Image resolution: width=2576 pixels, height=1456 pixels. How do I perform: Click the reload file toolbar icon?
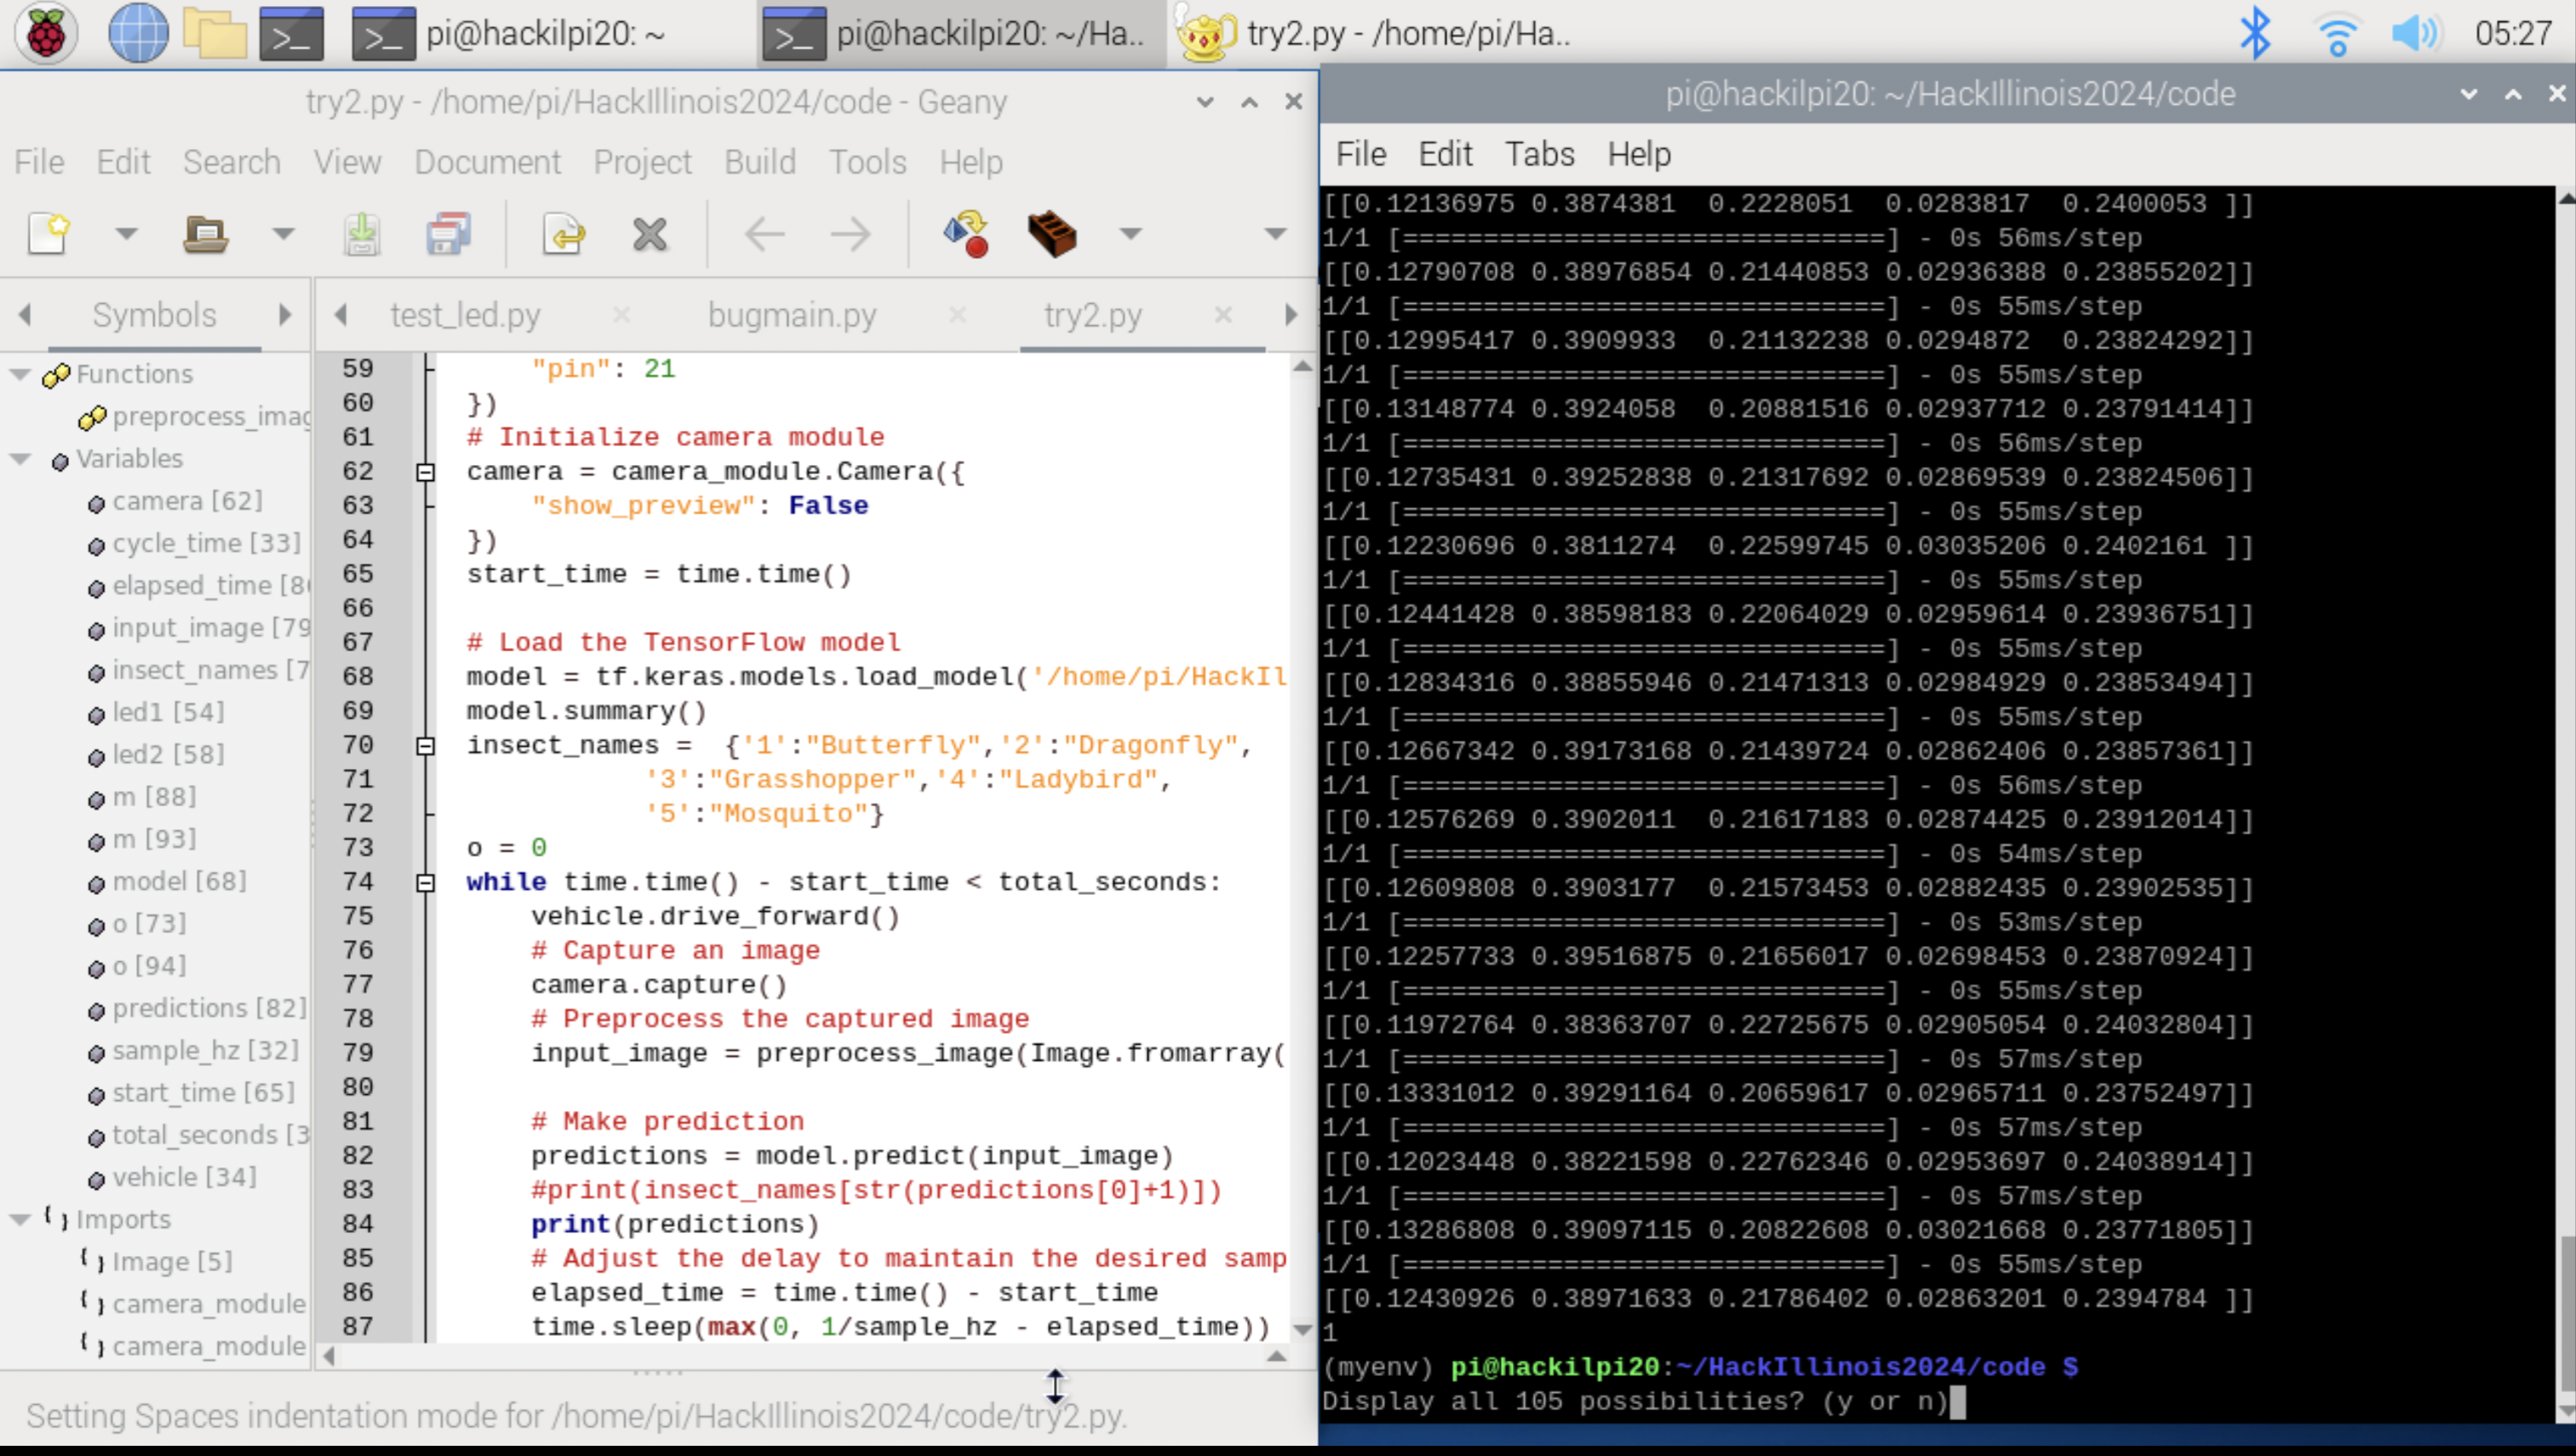pos(564,234)
